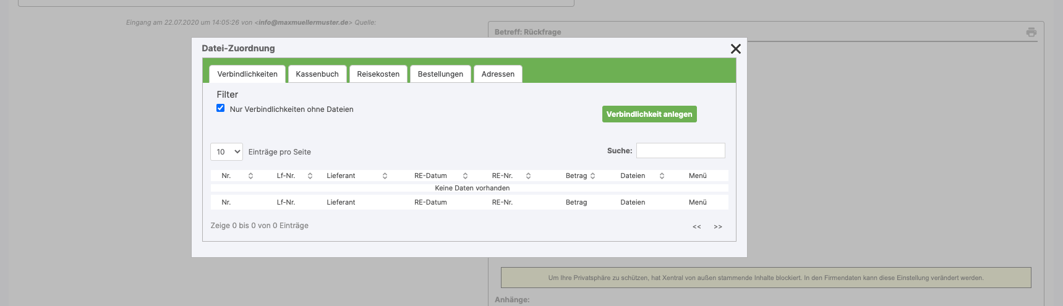The image size is (1063, 306).
Task: Sort table by Nr. column arrows
Action: [250, 176]
